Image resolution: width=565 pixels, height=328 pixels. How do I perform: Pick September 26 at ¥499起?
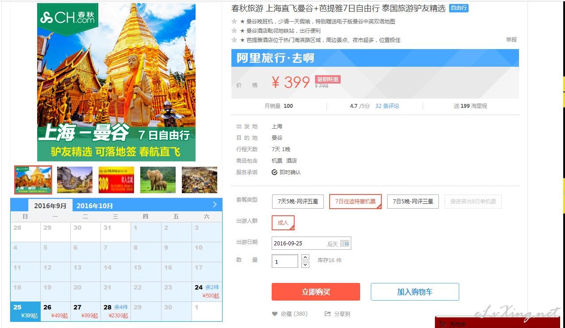coord(55,311)
